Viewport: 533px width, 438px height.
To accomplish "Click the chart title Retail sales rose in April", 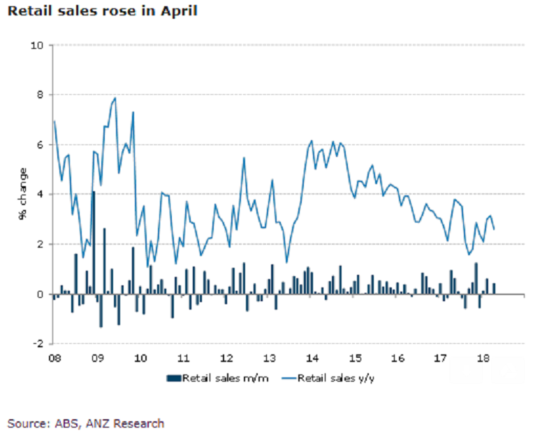I will 102,10.
